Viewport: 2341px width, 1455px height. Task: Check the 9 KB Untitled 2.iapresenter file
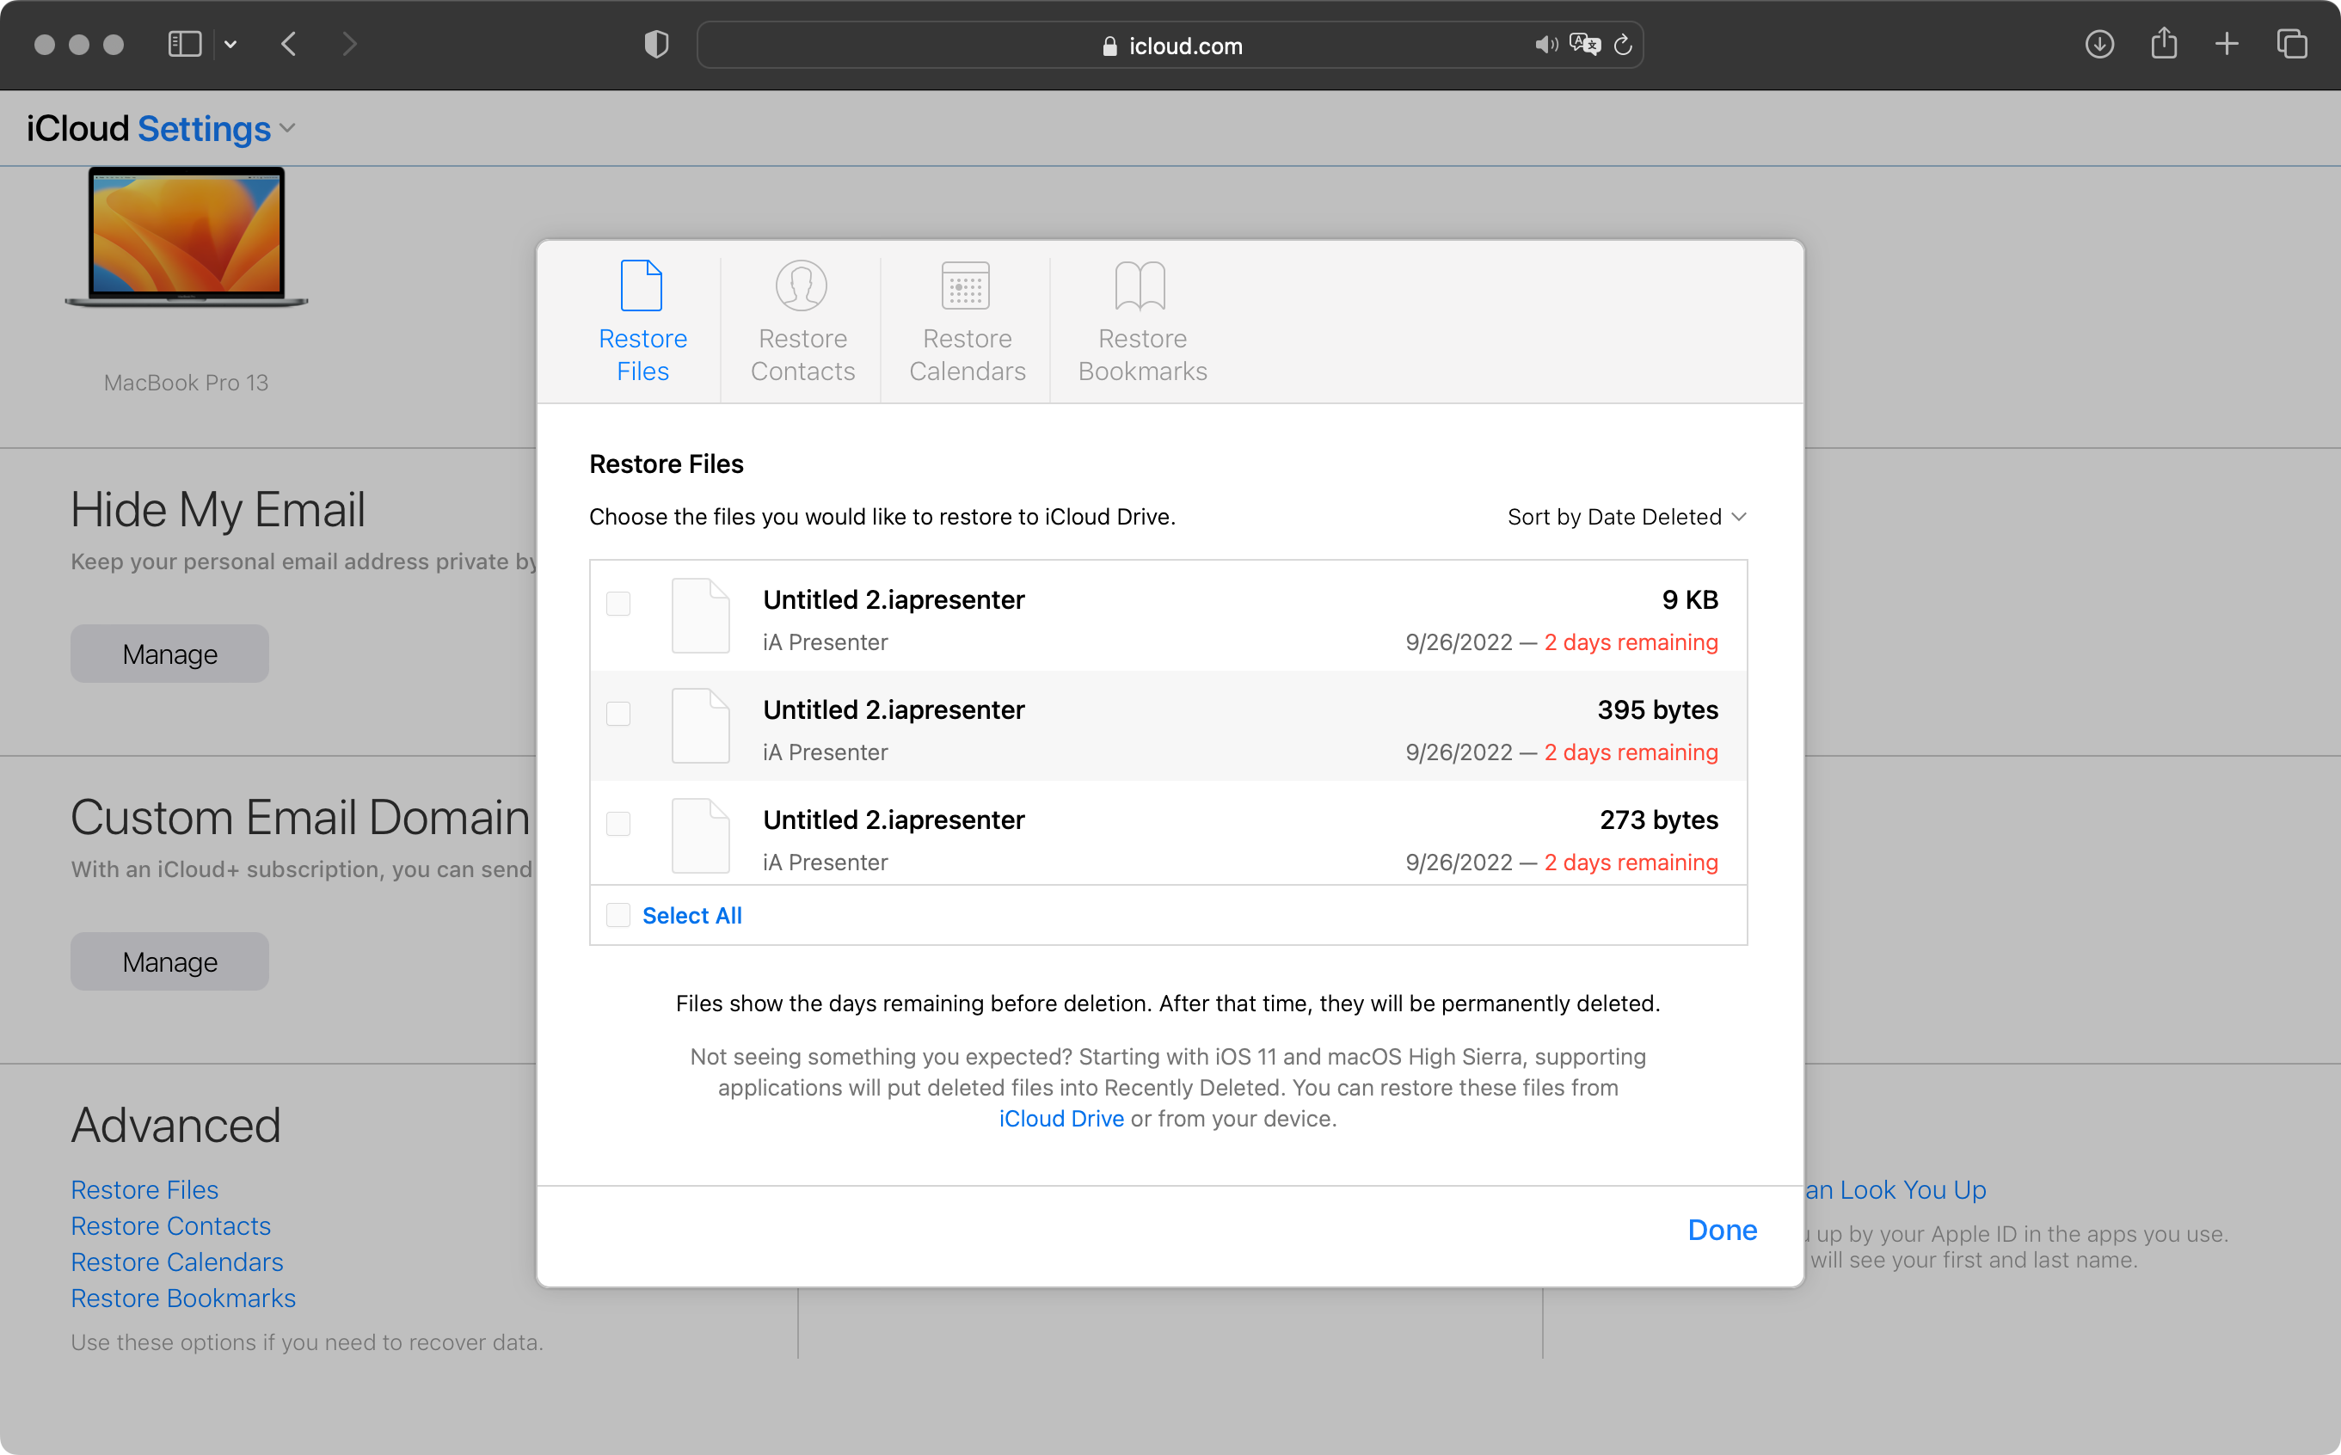618,604
